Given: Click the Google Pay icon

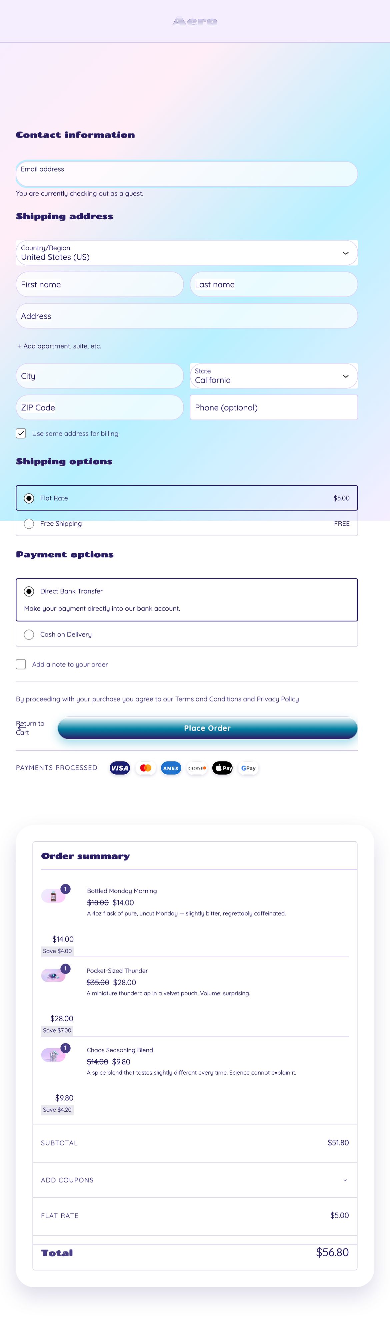Looking at the screenshot, I should [x=248, y=768].
